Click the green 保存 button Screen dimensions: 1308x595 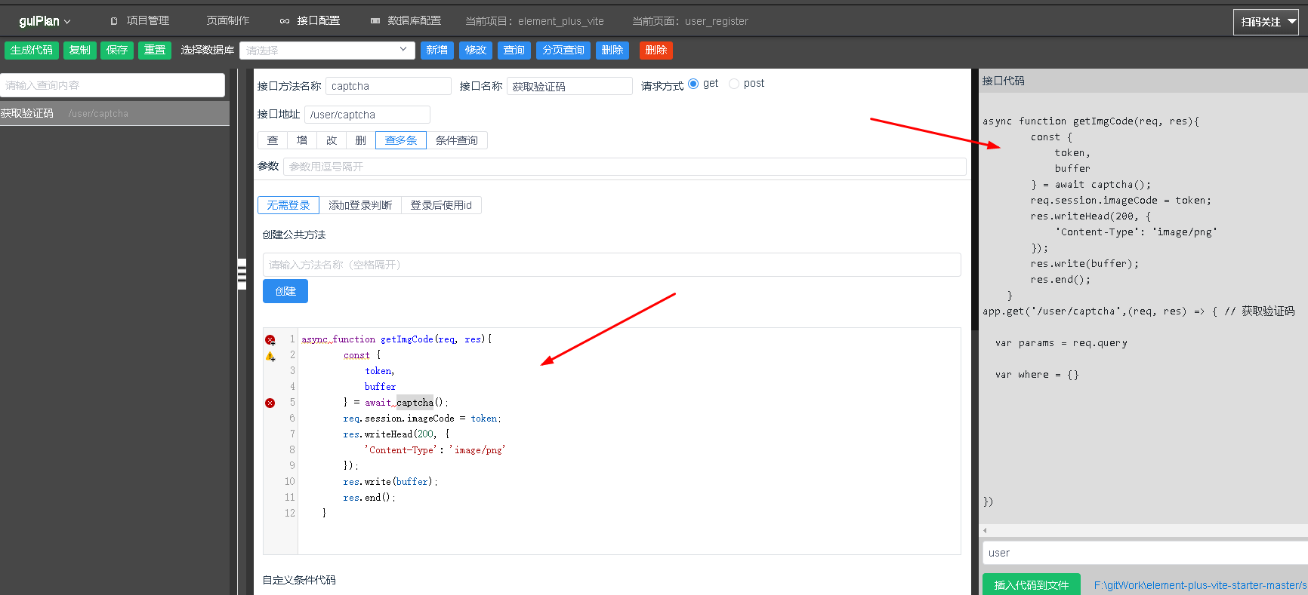(117, 50)
